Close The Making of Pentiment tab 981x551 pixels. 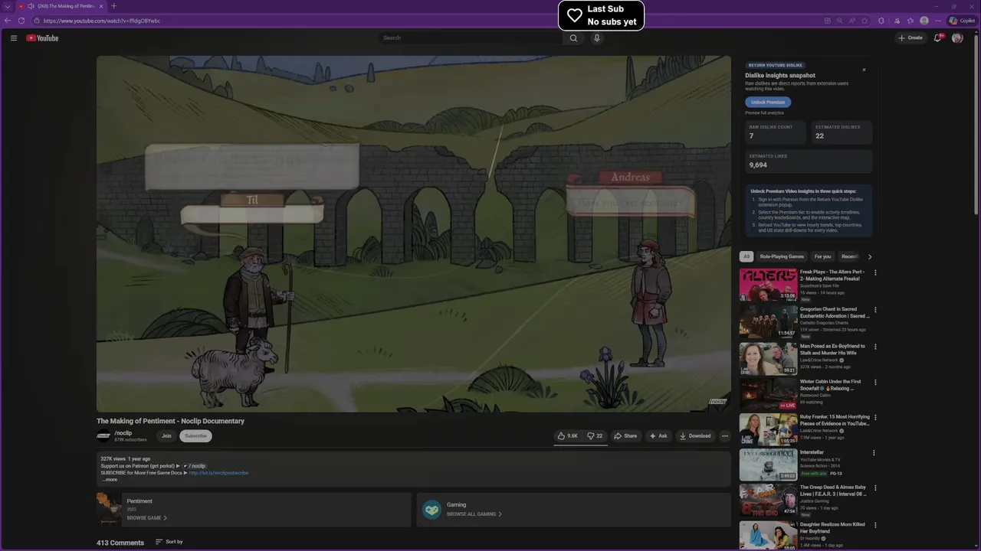tap(103, 6)
